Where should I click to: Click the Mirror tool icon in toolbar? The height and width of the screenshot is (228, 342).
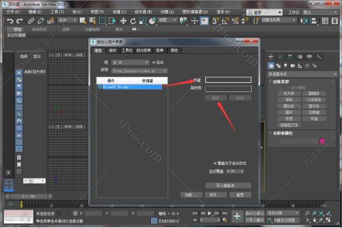click(304, 21)
